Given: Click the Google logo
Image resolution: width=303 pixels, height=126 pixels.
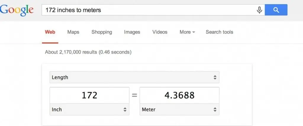Looking at the screenshot, I should (x=17, y=10).
